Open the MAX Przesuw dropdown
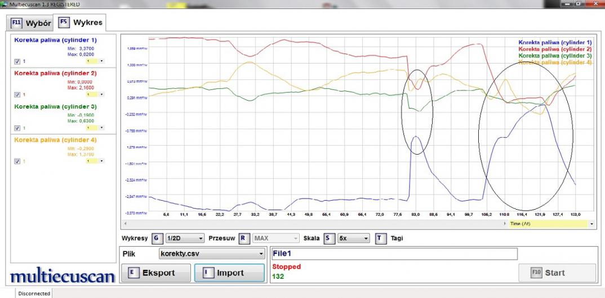Screen dimensions: 605x298 [x=275, y=239]
